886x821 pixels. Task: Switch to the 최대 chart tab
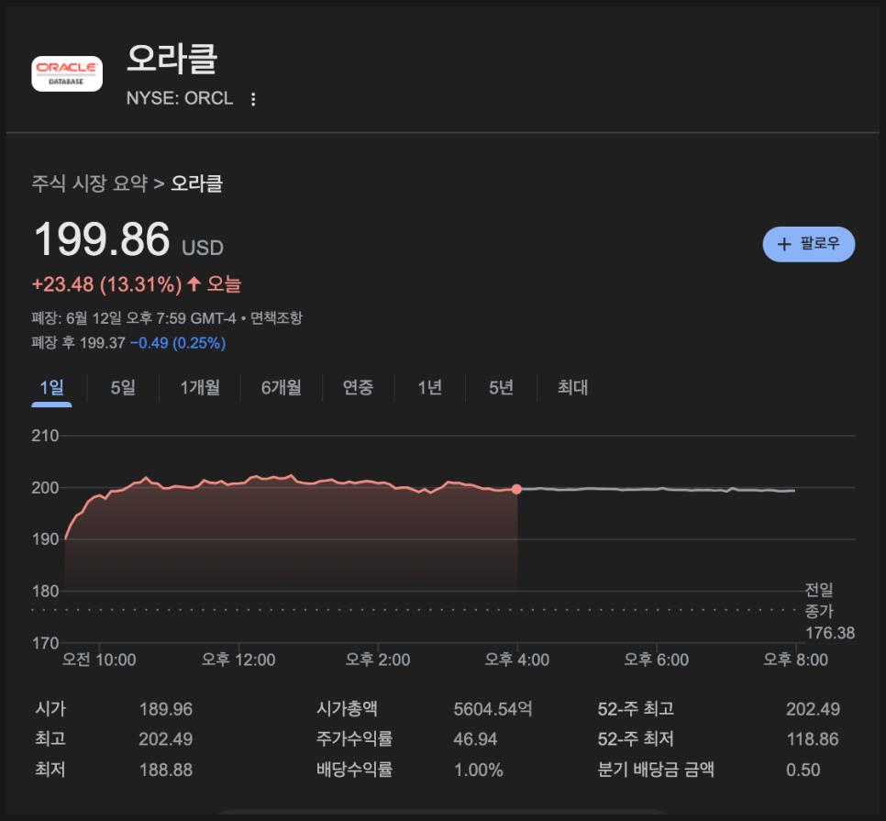point(572,388)
